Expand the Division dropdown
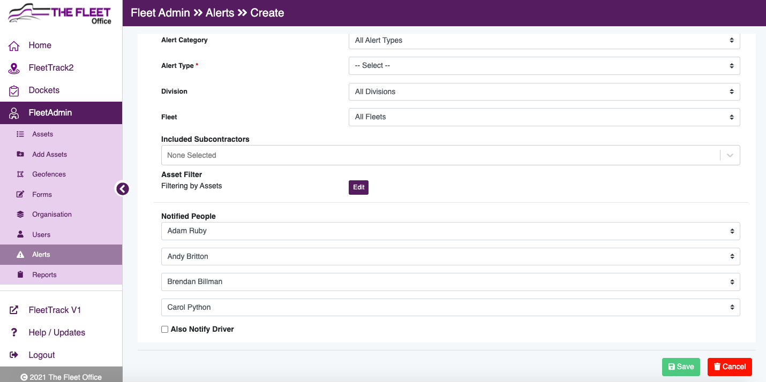 tap(544, 91)
